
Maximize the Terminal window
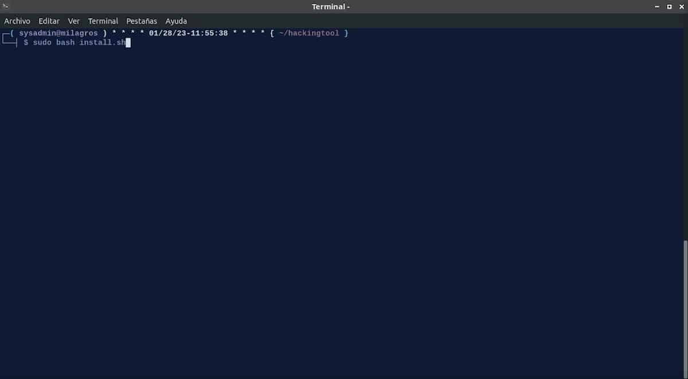click(669, 6)
